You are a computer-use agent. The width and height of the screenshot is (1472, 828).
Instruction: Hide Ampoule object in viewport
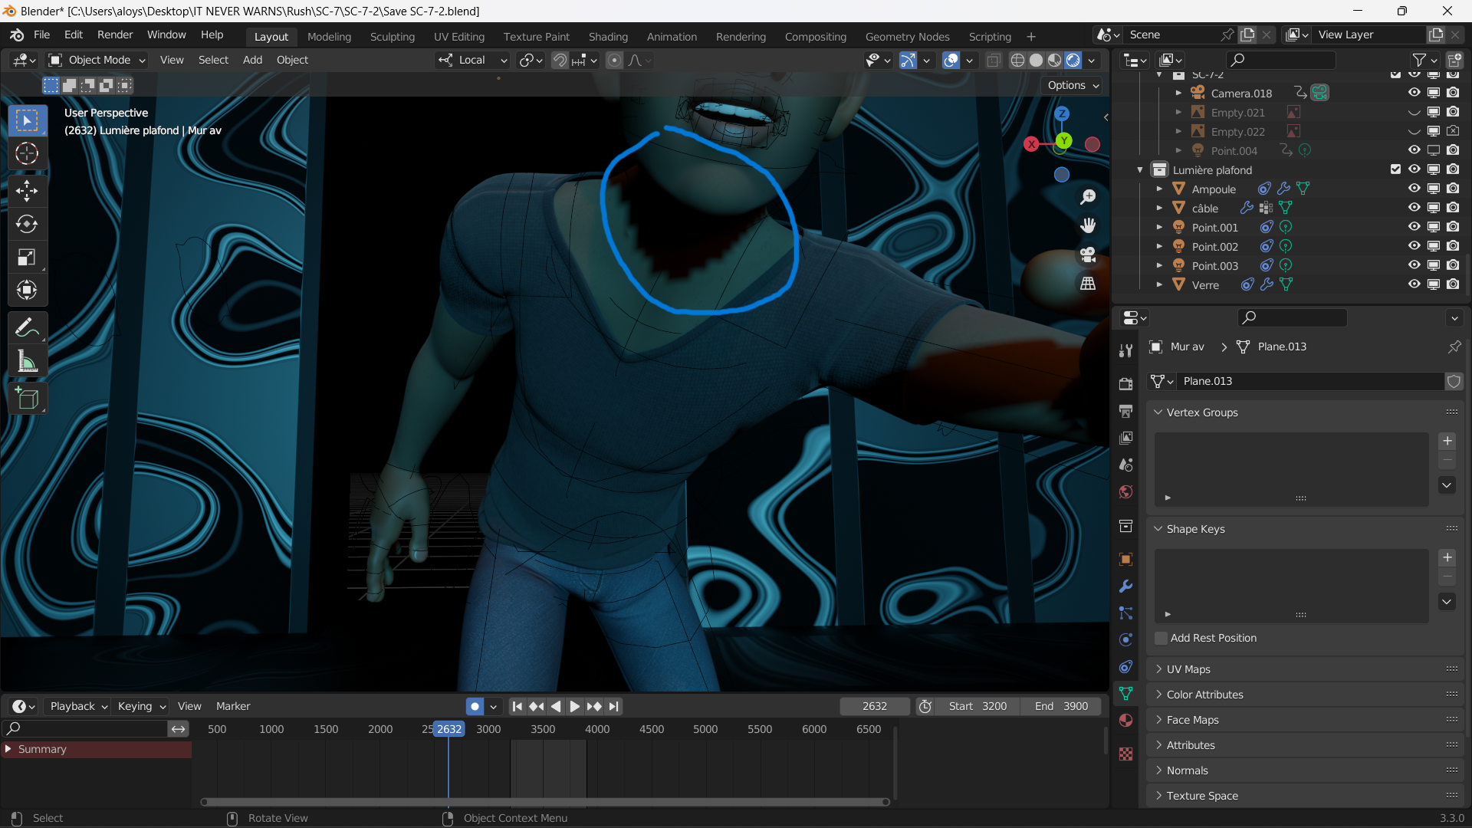pos(1414,189)
